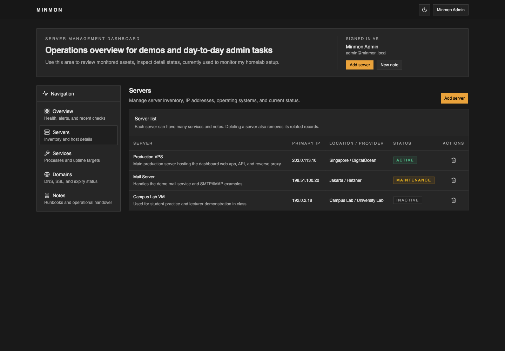Click IP address 203.0.113.10
This screenshot has height=351, width=505.
tap(304, 160)
